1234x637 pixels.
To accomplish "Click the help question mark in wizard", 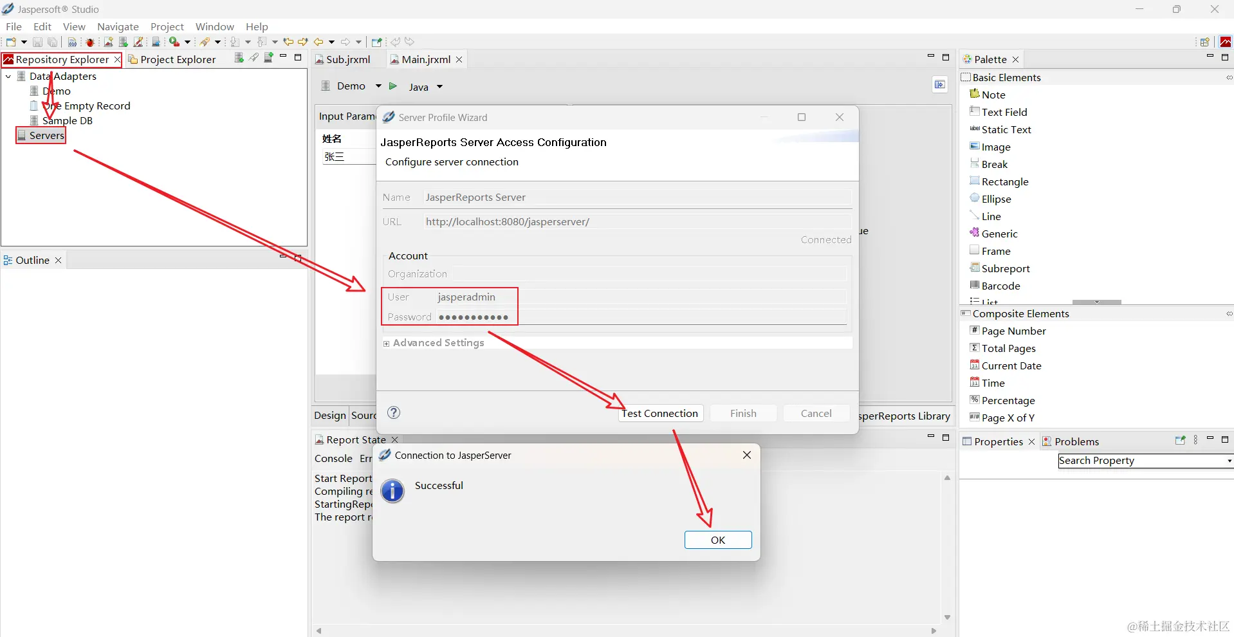I will click(x=394, y=412).
